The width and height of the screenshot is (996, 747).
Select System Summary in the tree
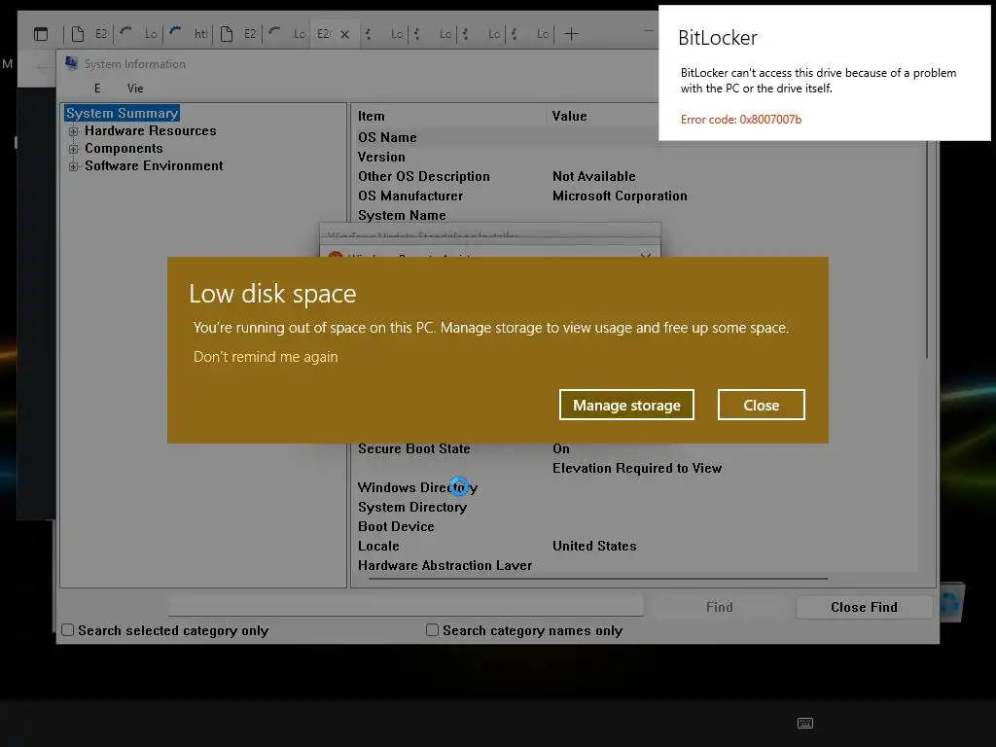[122, 113]
